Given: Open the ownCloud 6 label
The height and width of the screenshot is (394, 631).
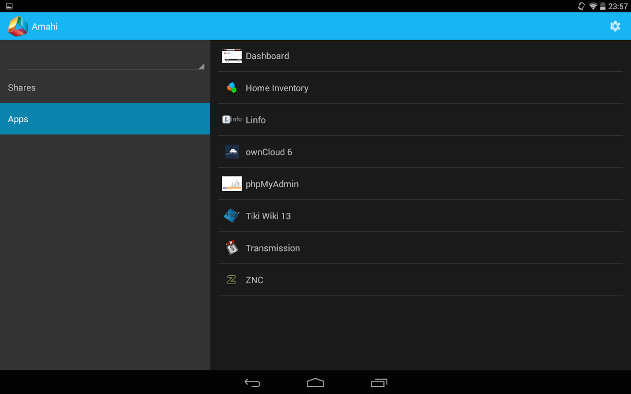Looking at the screenshot, I should [x=269, y=152].
